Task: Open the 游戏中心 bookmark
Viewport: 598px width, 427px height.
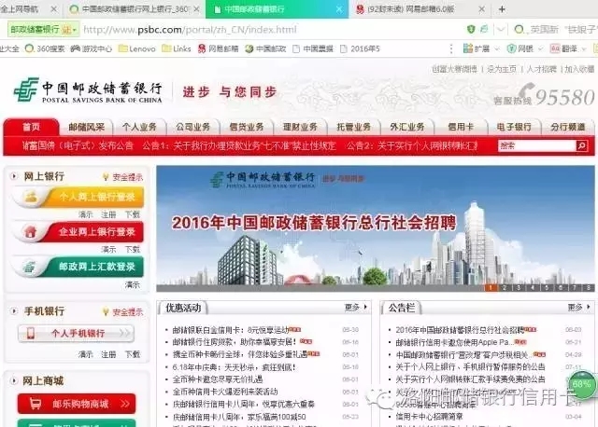Action: pos(92,48)
